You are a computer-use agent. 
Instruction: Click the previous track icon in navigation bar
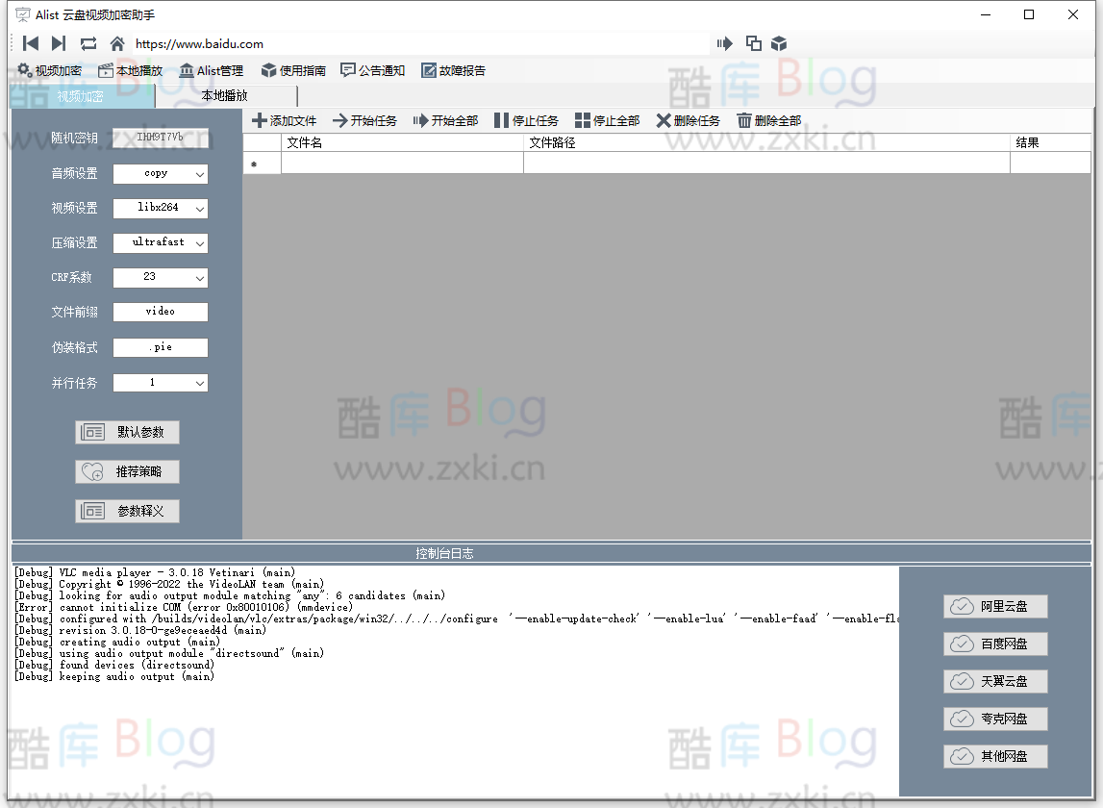pyautogui.click(x=31, y=43)
